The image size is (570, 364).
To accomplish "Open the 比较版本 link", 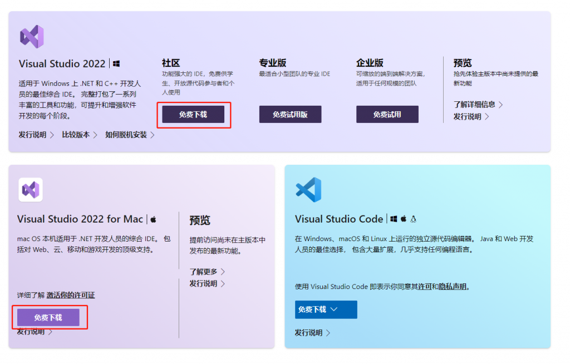I will [x=79, y=135].
